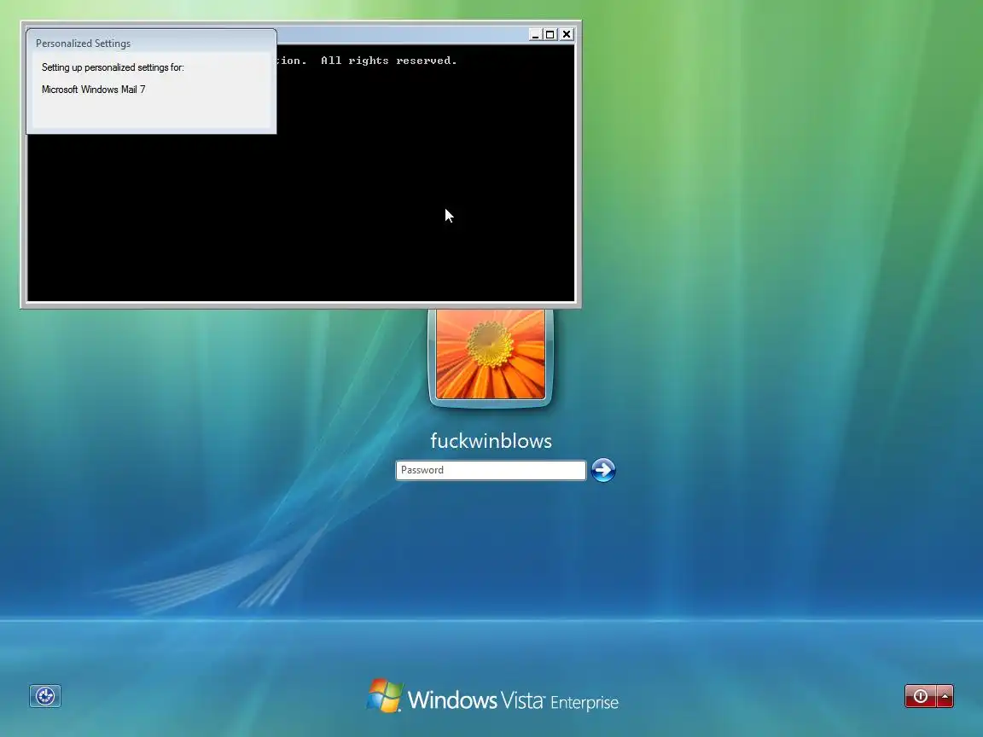The image size is (983, 737).
Task: Open the Ease of Access button
Action: (x=45, y=696)
